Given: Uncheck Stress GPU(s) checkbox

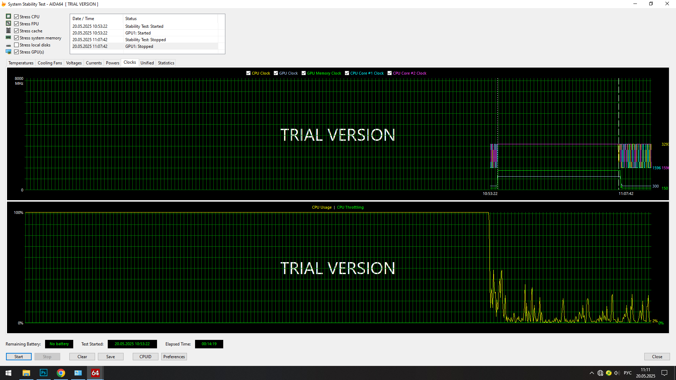Looking at the screenshot, I should [x=16, y=52].
